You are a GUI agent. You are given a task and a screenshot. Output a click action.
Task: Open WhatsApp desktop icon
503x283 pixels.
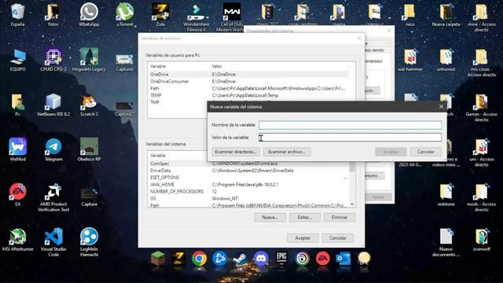click(x=89, y=14)
